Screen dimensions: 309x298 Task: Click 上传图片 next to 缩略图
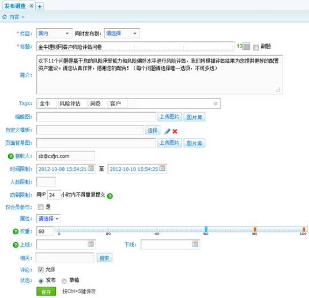[169, 117]
